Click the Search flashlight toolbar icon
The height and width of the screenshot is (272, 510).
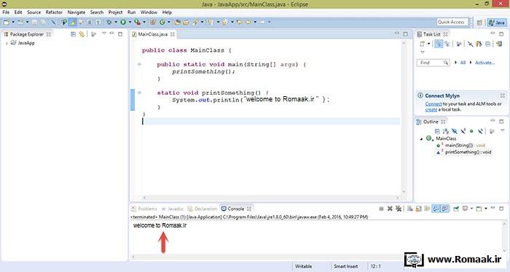pos(195,22)
